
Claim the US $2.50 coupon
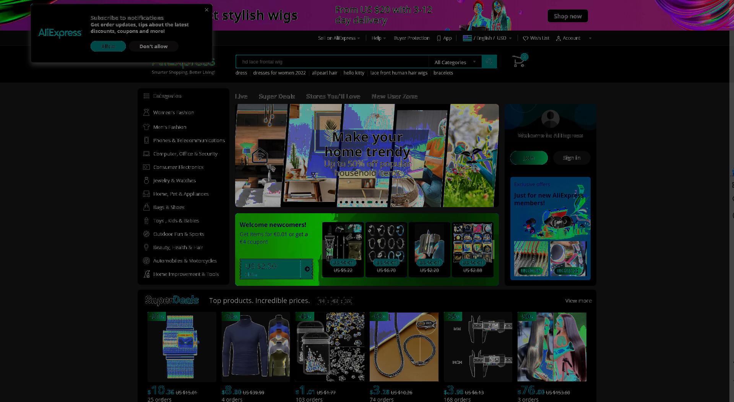coord(276,269)
